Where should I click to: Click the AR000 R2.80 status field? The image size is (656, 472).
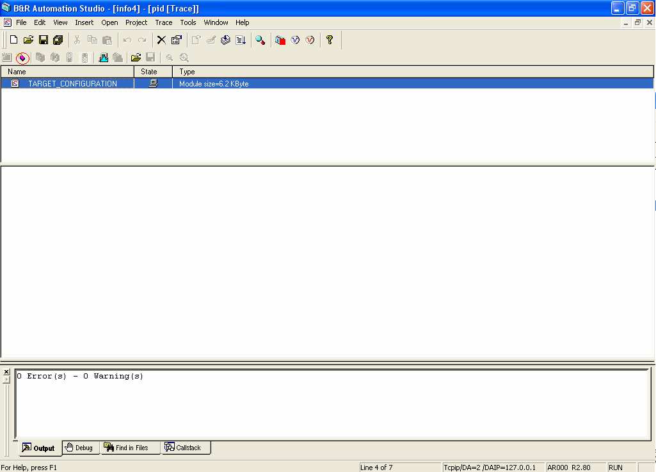pos(575,468)
